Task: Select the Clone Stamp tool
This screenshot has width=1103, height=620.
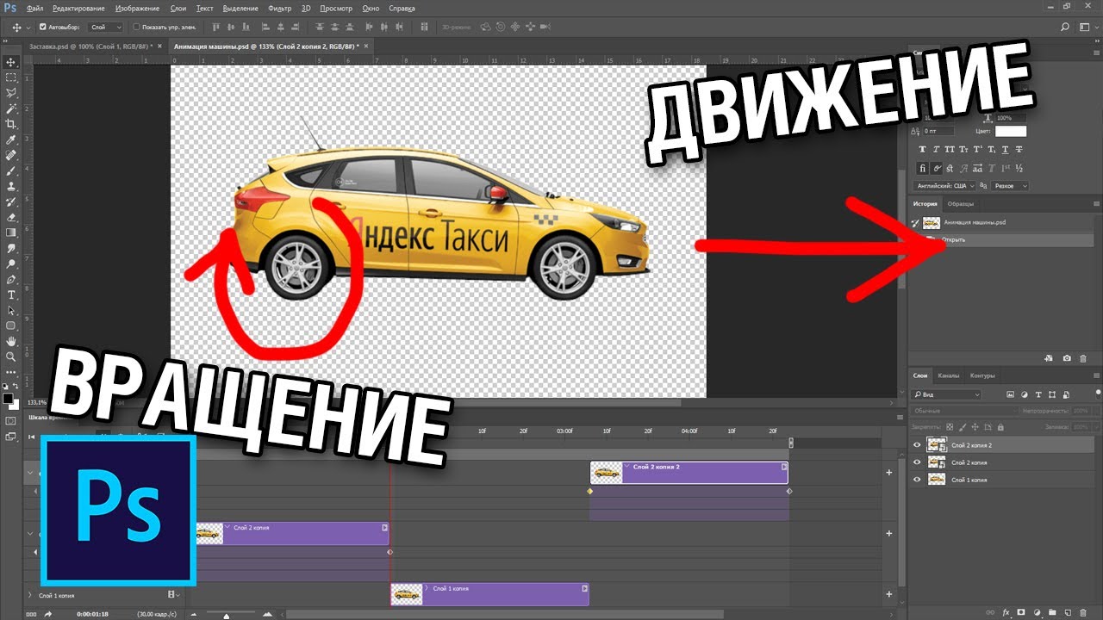Action: [x=11, y=186]
